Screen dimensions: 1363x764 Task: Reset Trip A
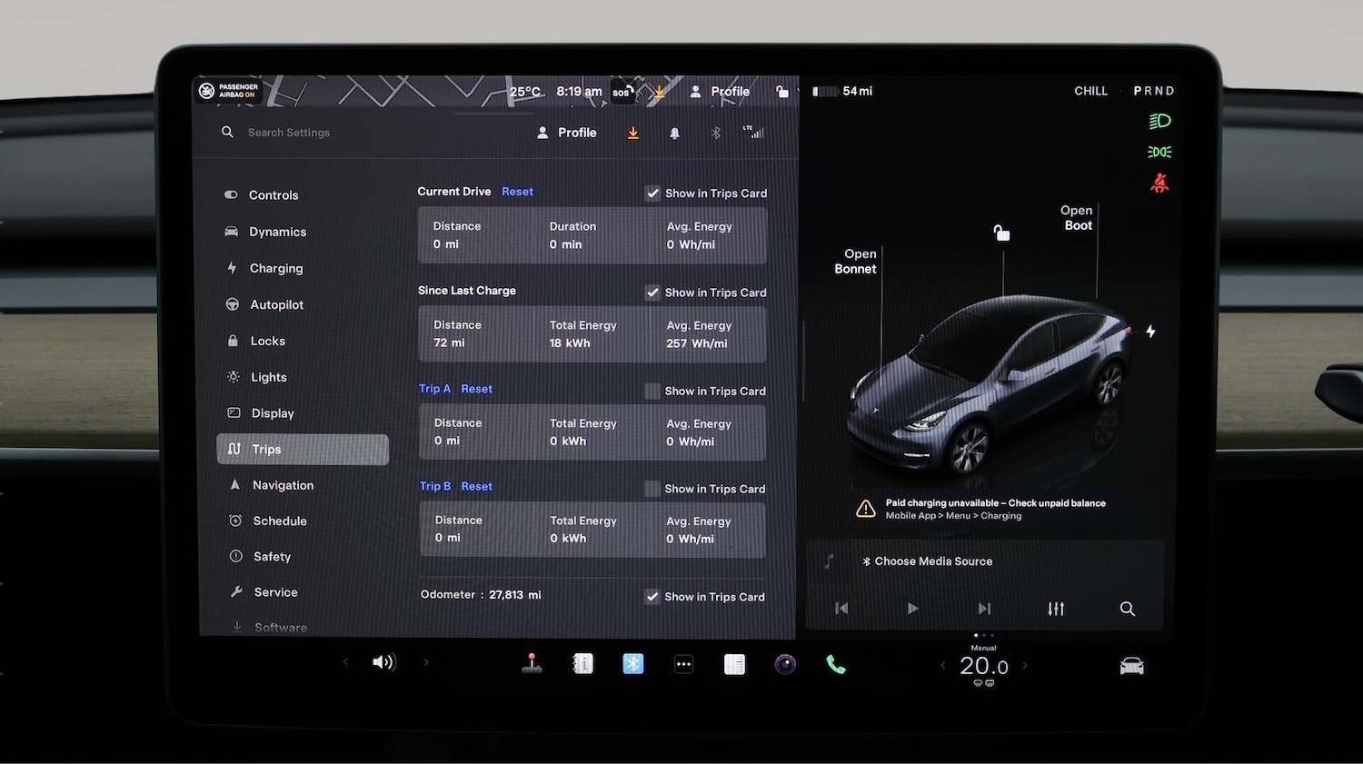[476, 389]
